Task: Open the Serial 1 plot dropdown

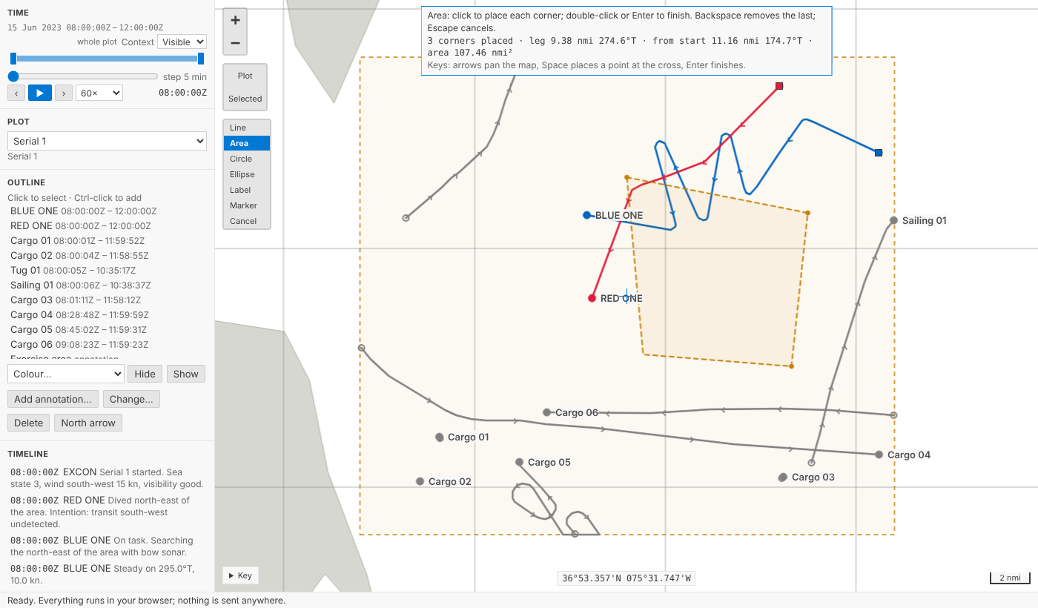Action: 107,141
